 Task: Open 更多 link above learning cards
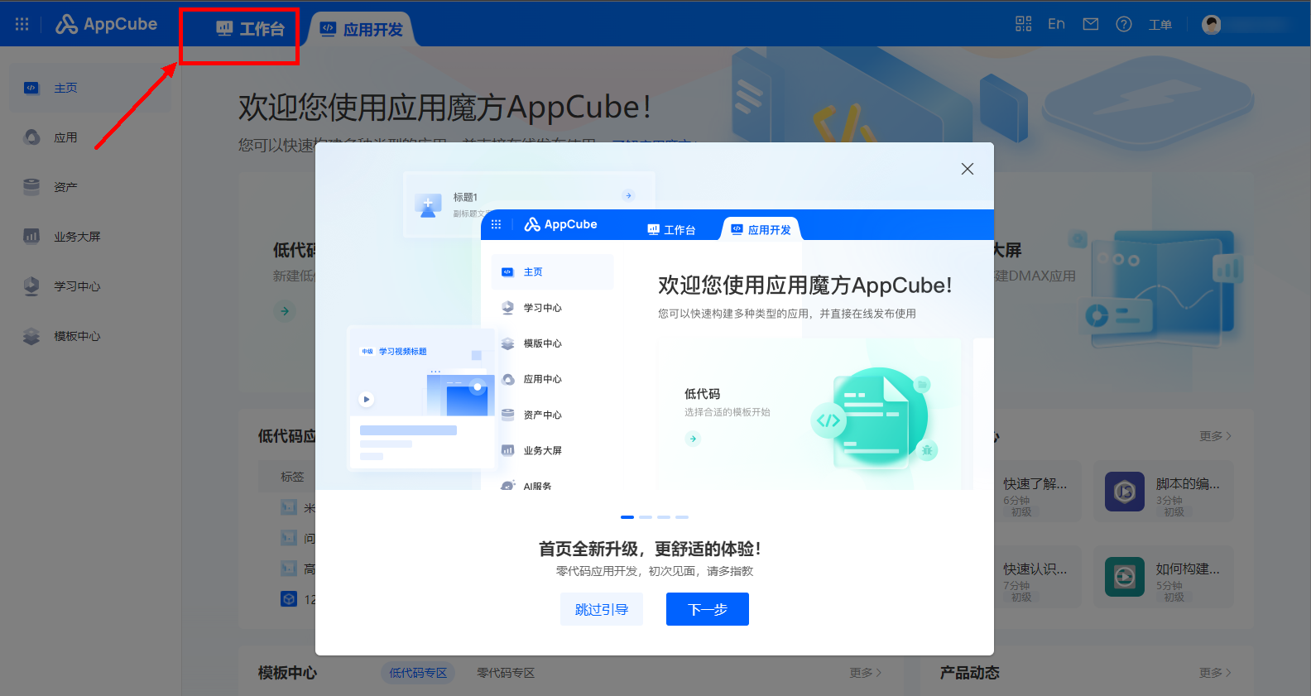[x=1215, y=436]
